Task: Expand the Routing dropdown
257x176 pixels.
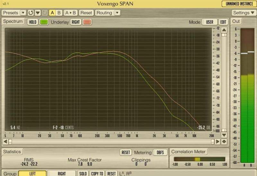Action: (108, 13)
